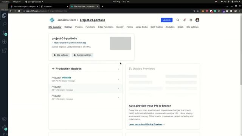242x136 pixels.
Task: Bookmark this page with star icon
Action: click(x=198, y=11)
